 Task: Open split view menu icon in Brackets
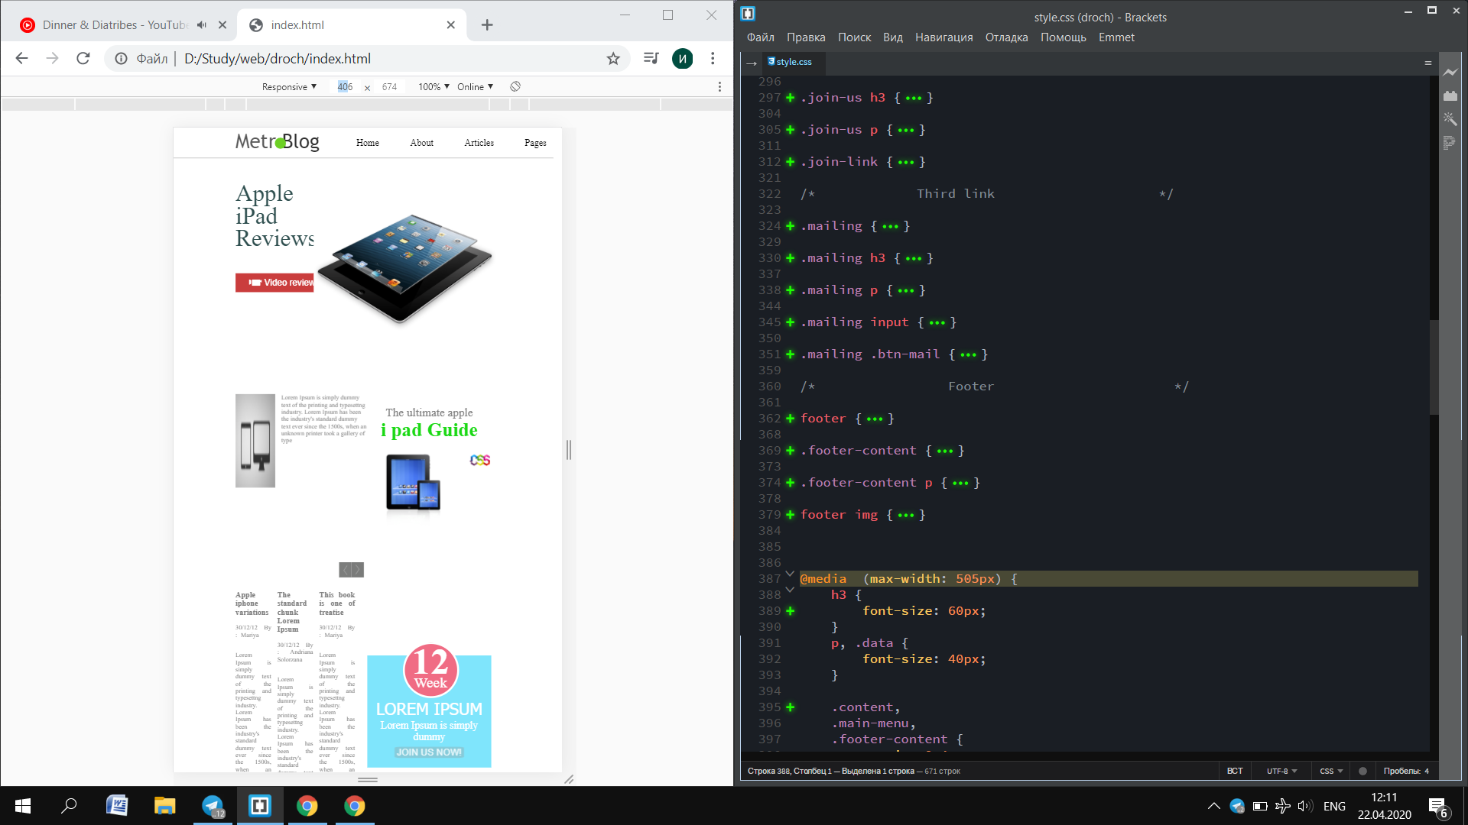click(x=1427, y=63)
